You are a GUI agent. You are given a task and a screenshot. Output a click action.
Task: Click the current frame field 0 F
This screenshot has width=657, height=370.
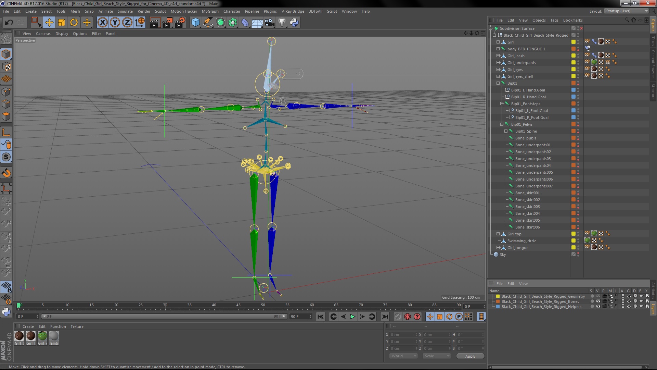coord(27,317)
